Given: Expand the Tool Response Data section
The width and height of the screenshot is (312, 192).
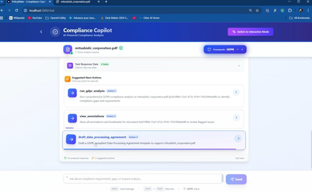Looking at the screenshot, I should (x=154, y=66).
